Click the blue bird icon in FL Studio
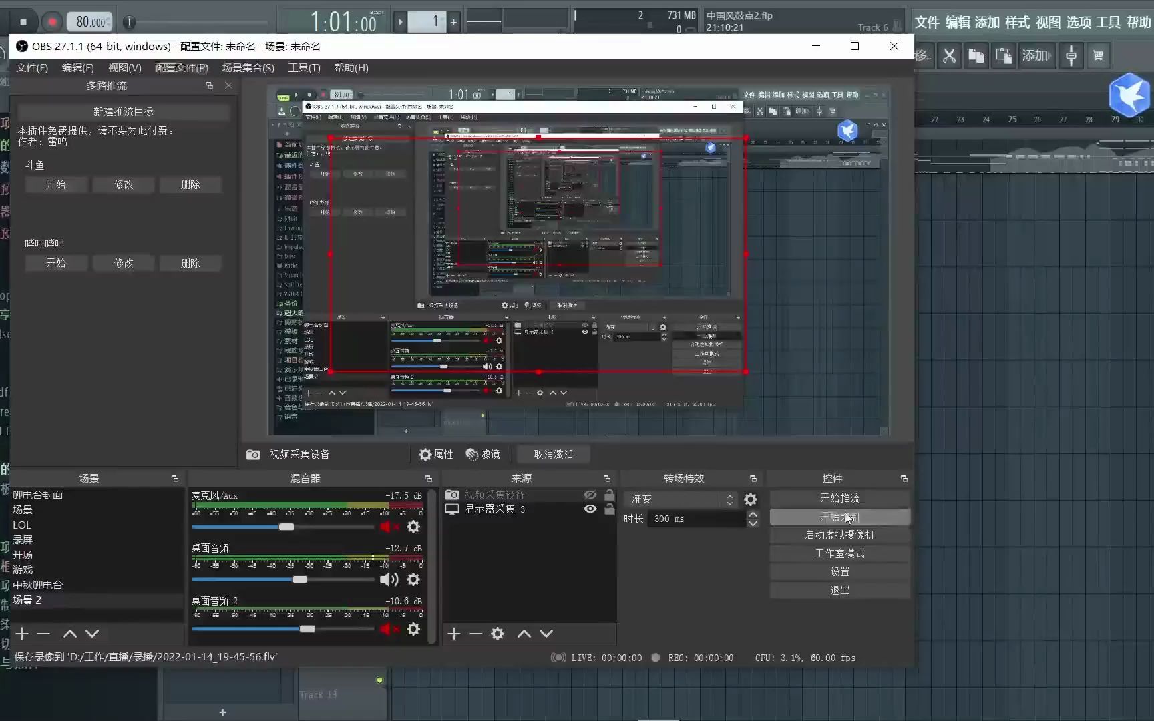Screen dimensions: 1154x721 click(1129, 95)
